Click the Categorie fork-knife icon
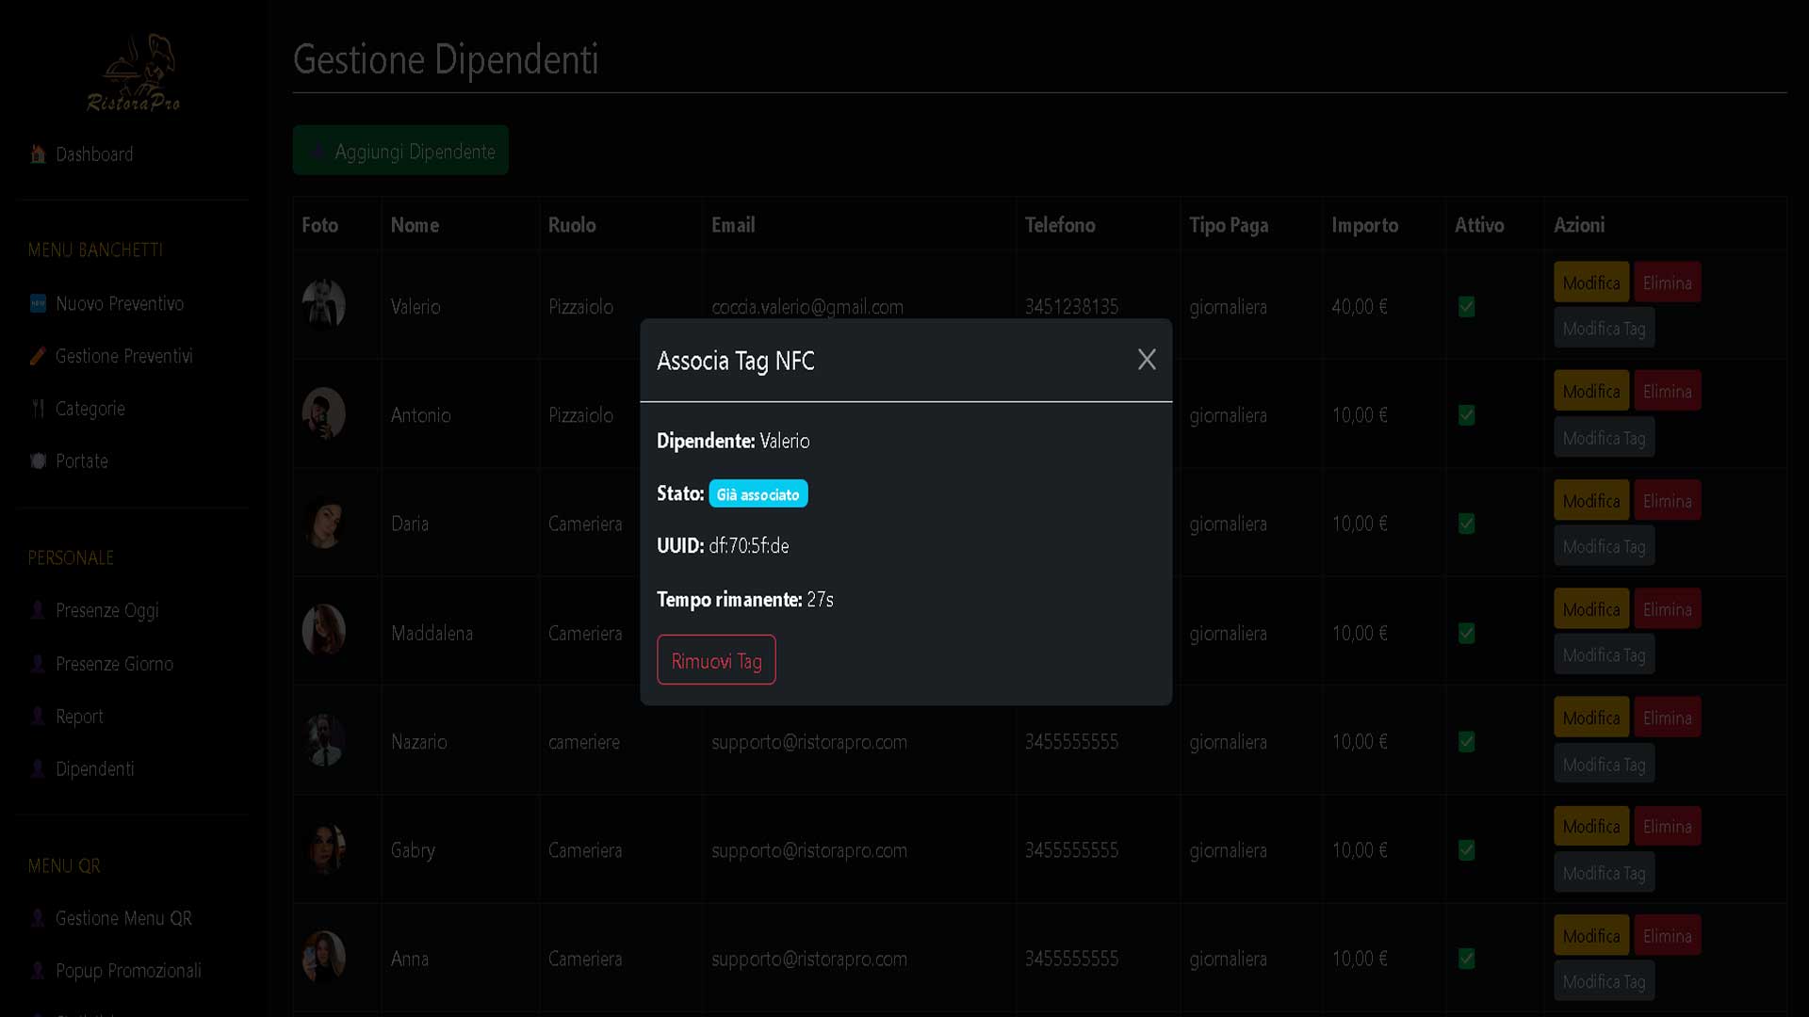This screenshot has height=1017, width=1809. [x=38, y=410]
